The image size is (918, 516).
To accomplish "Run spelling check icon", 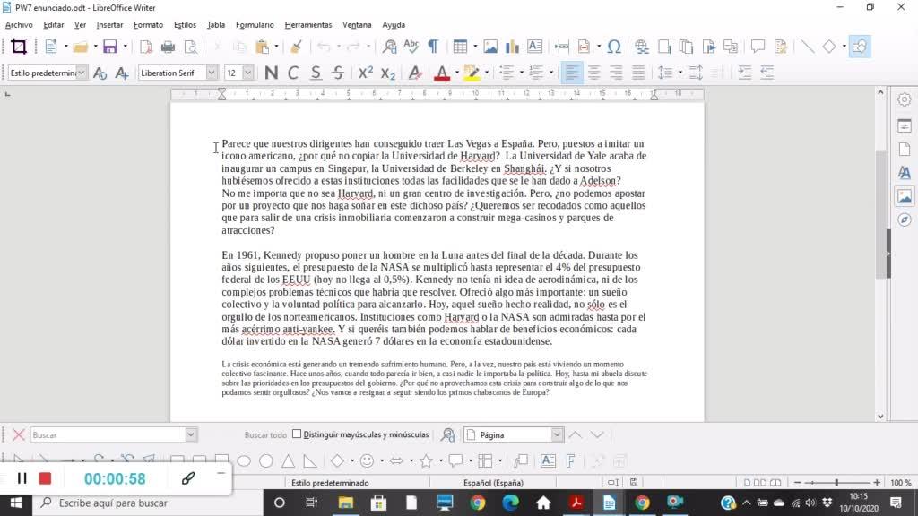I will coord(411,47).
